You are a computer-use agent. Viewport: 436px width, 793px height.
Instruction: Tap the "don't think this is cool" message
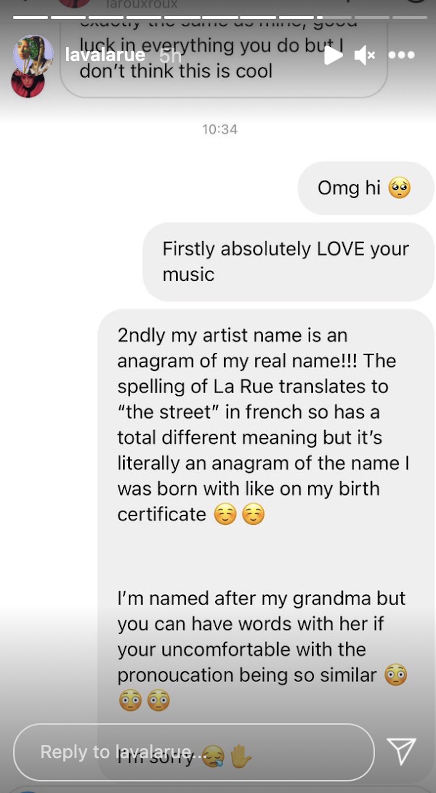(176, 71)
